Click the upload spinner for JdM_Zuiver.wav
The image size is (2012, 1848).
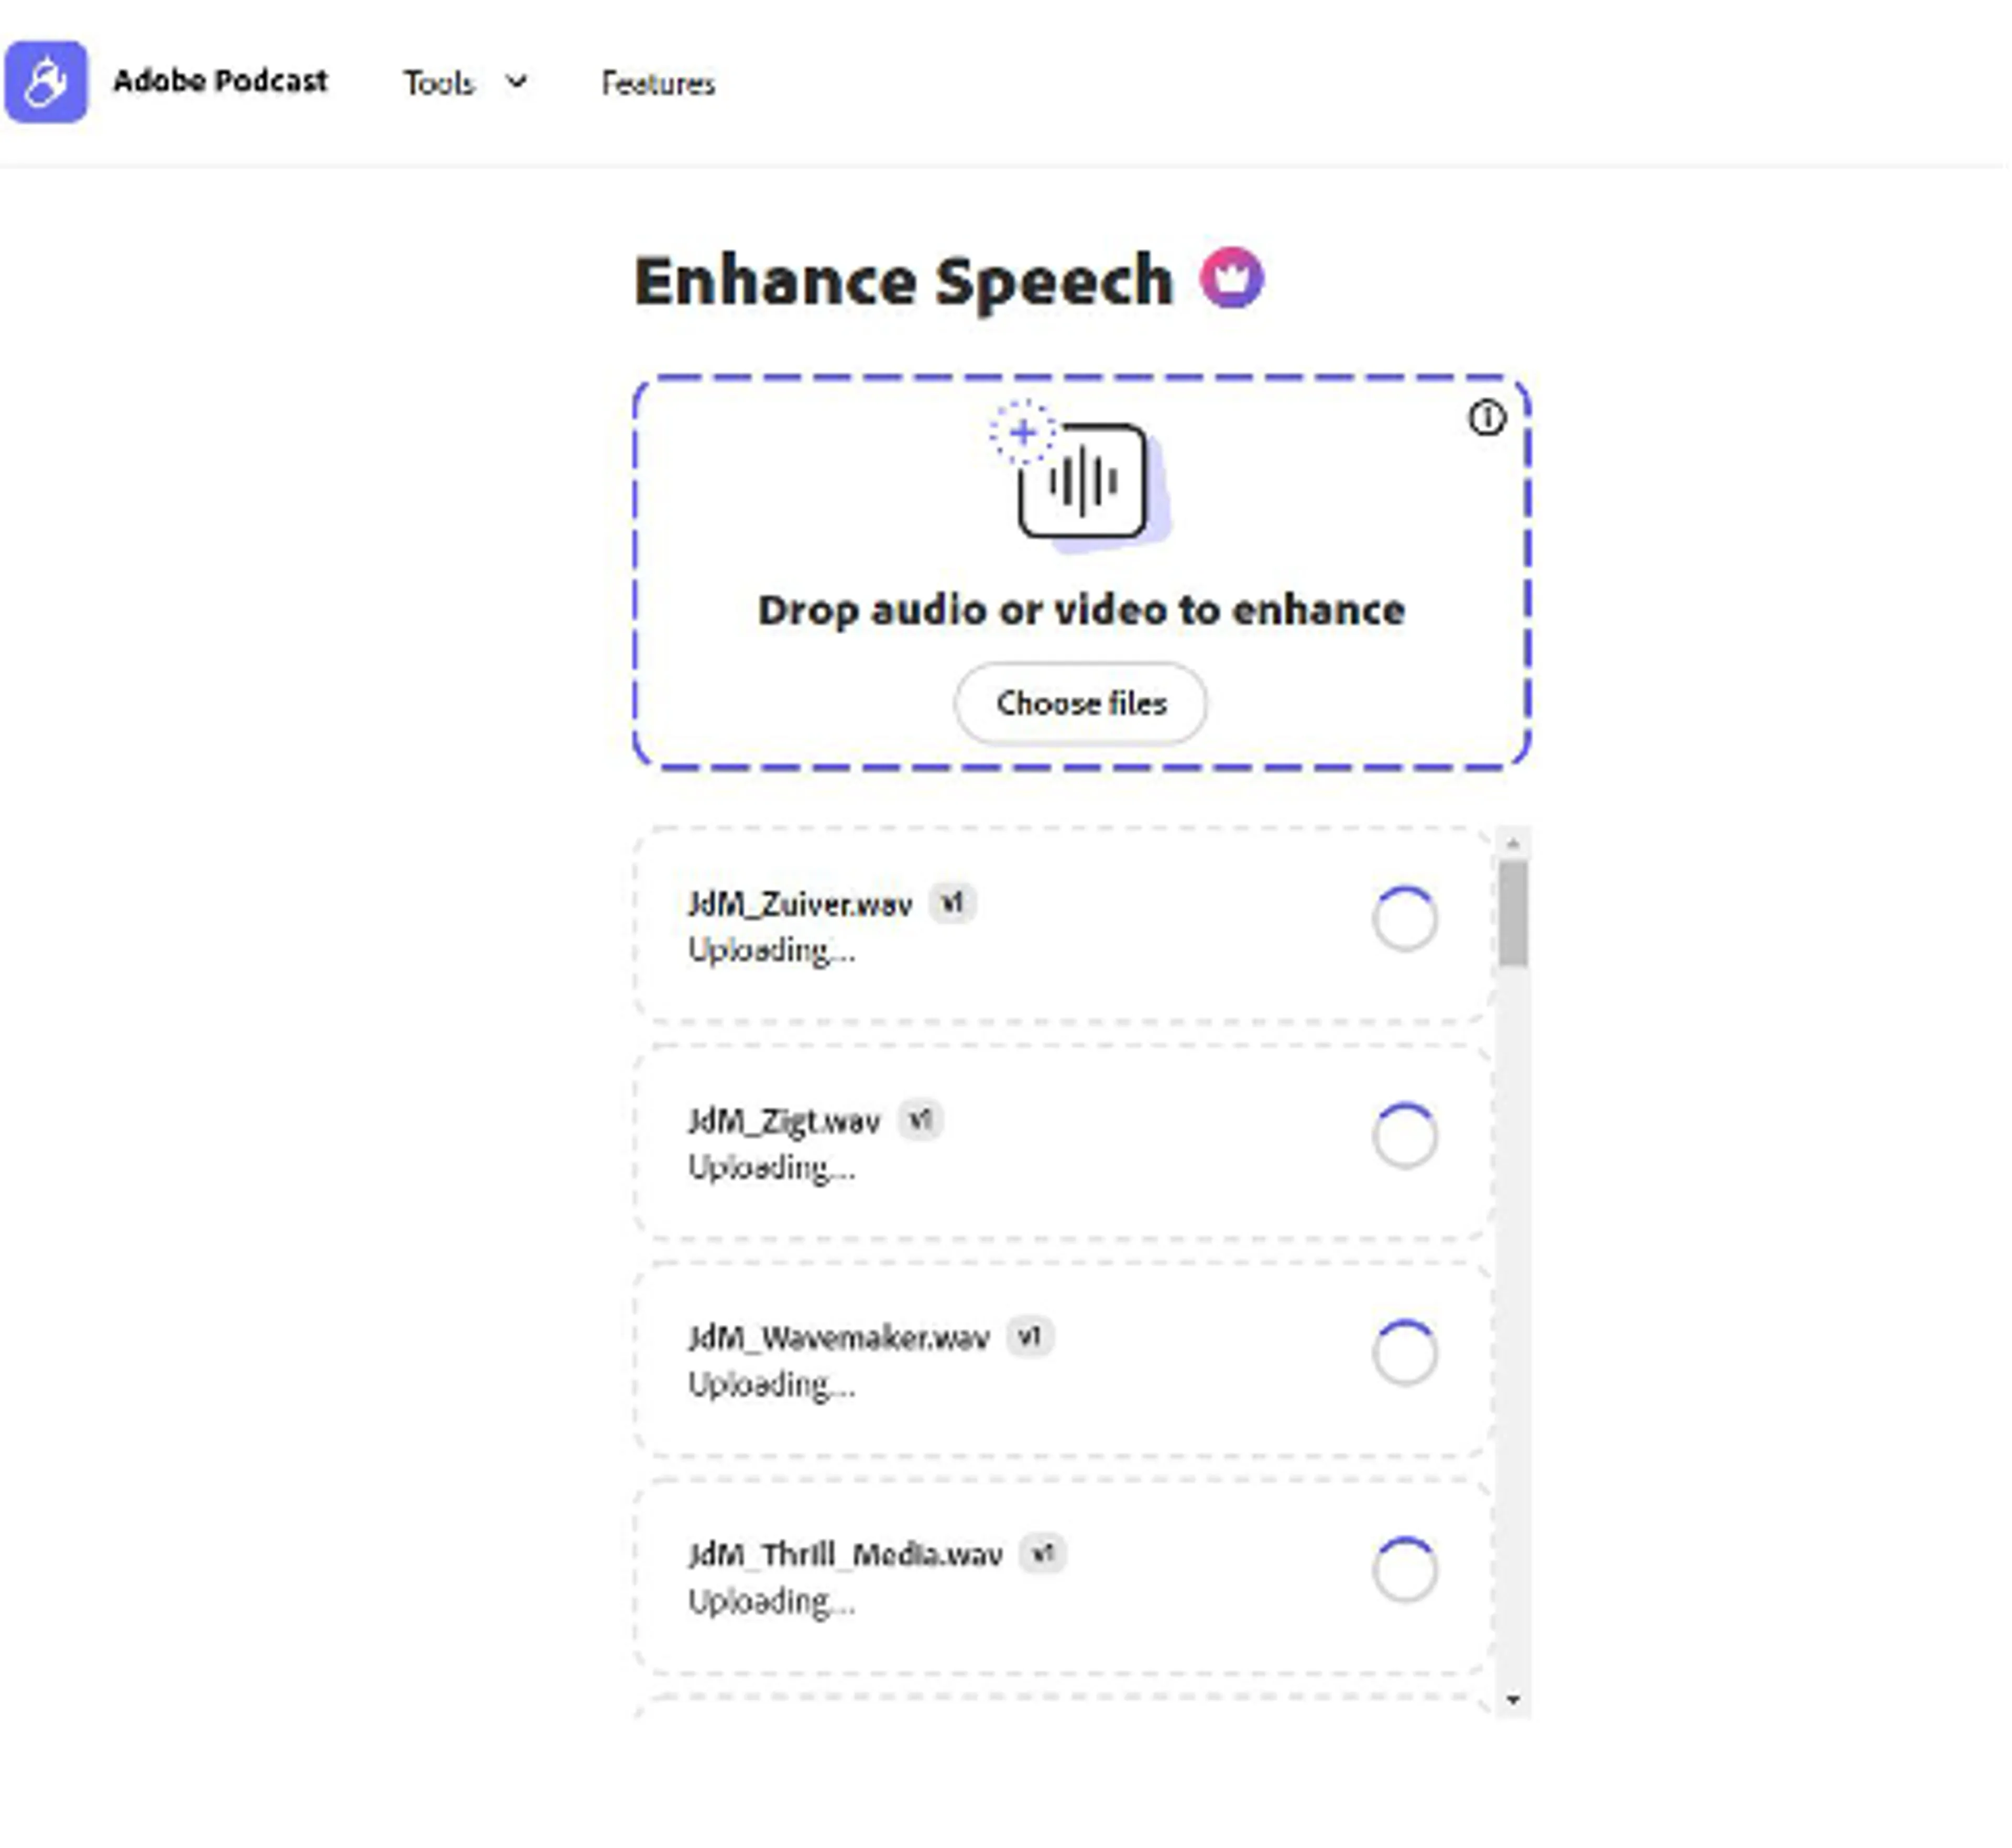(1405, 919)
